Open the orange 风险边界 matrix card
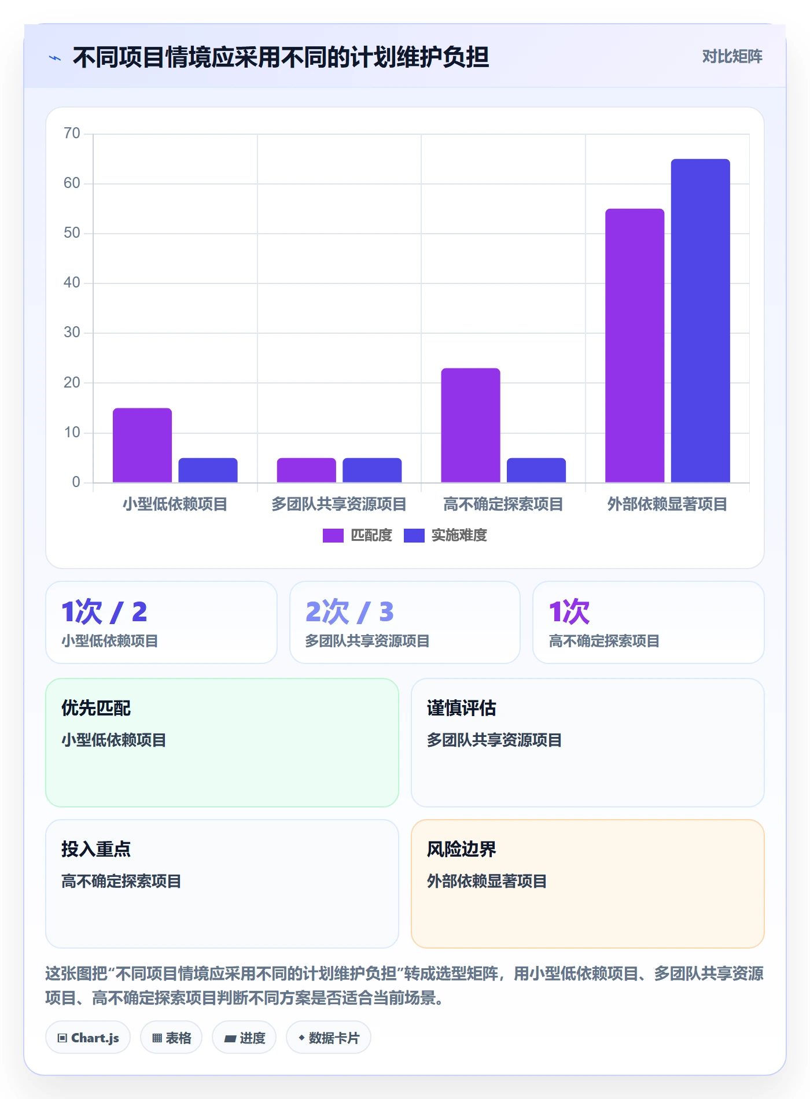Image resolution: width=810 pixels, height=1099 pixels. click(x=588, y=884)
